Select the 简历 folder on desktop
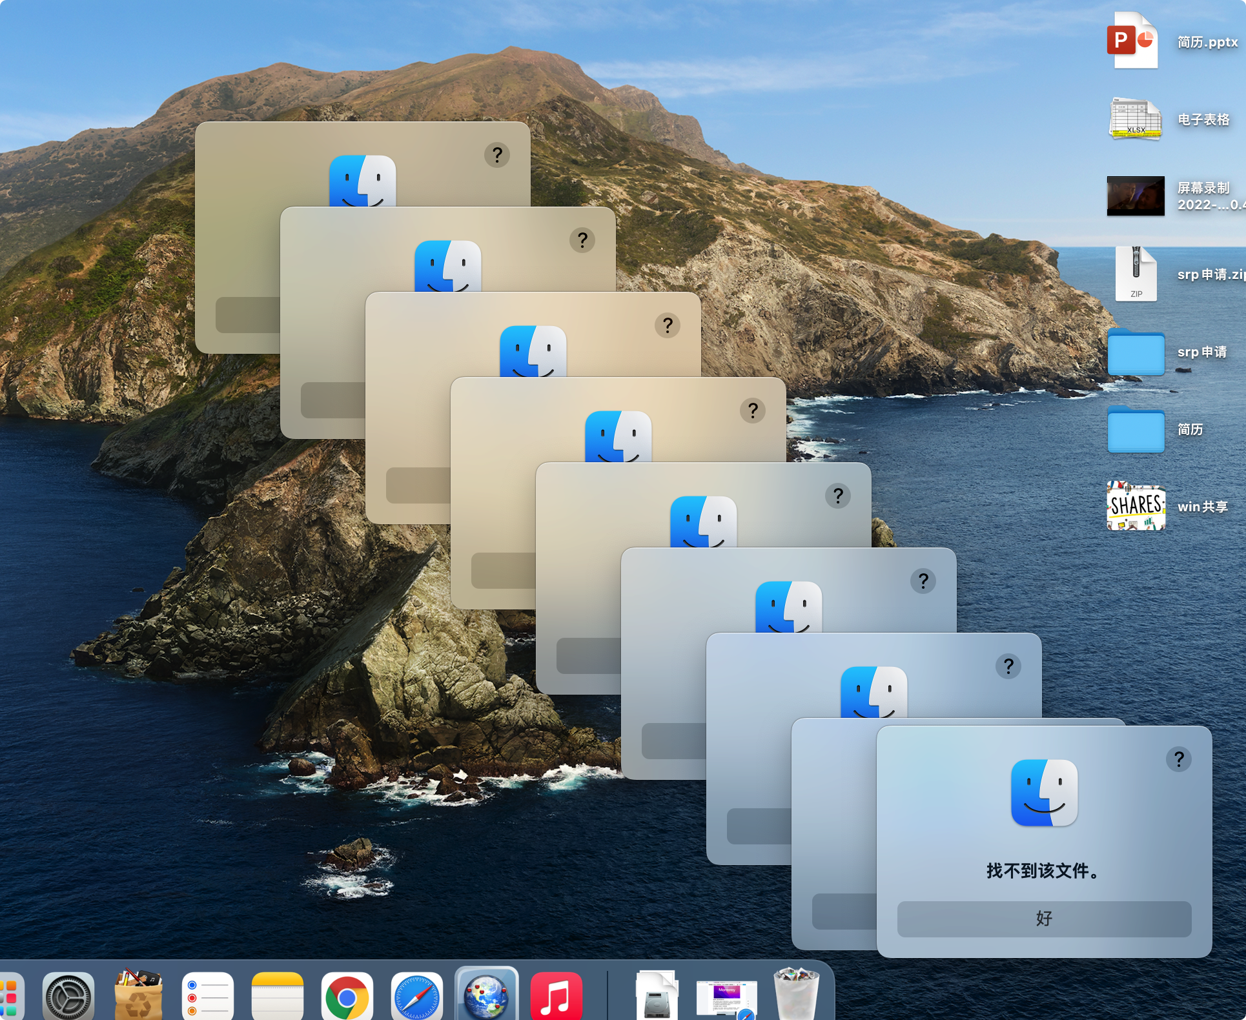Screen dimensions: 1246x1020 click(1136, 429)
